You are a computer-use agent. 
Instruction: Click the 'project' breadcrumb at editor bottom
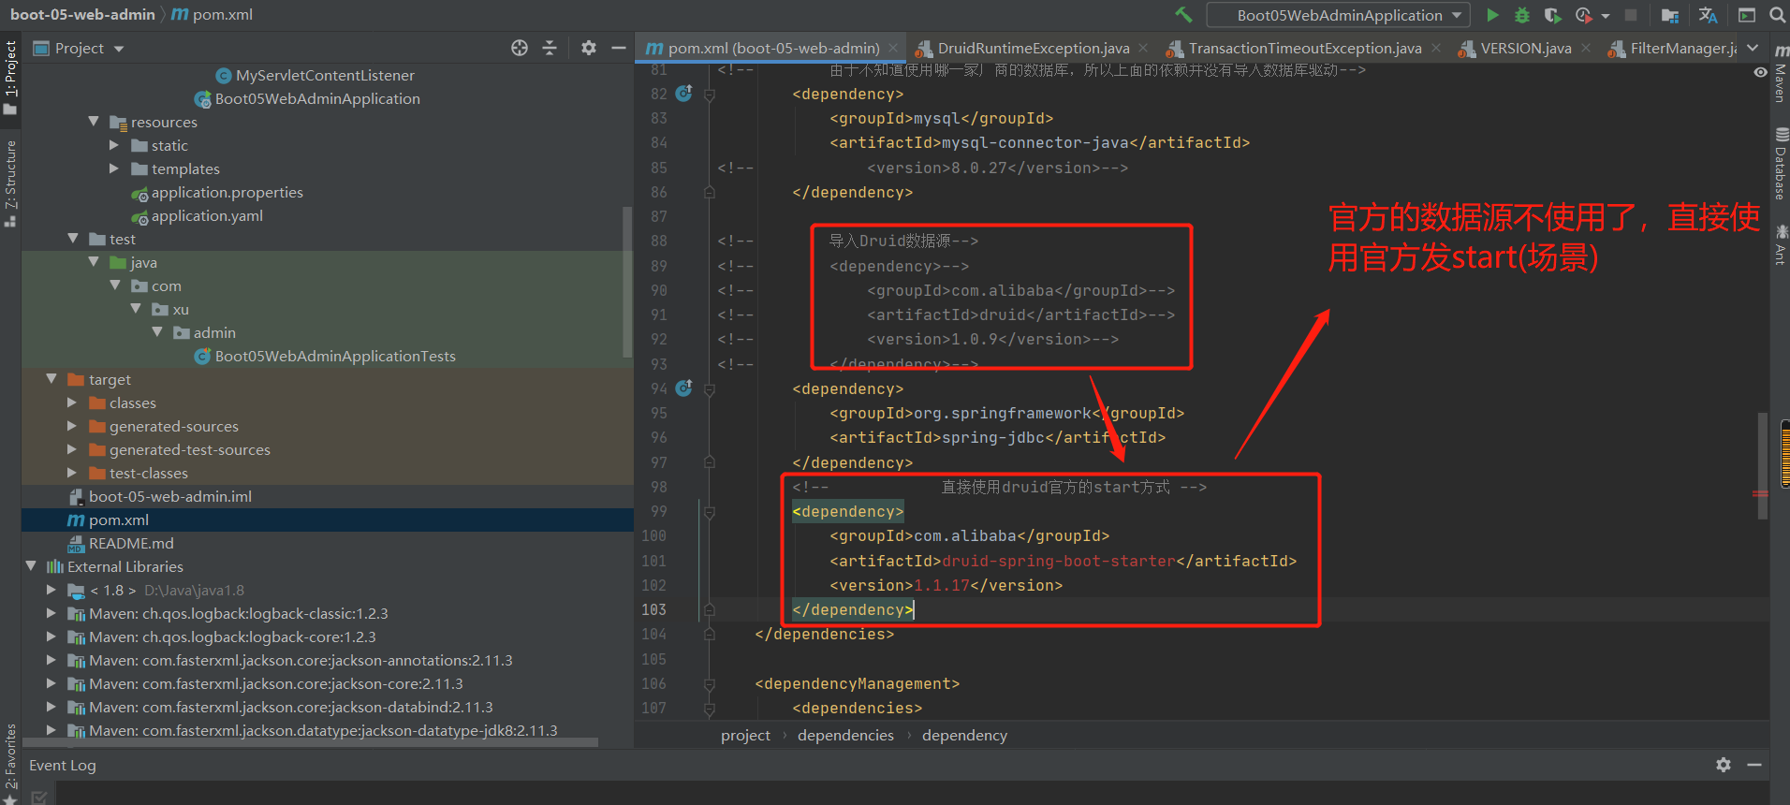[745, 735]
